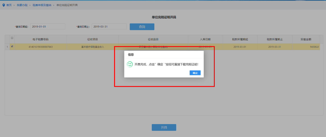Click the 查询 search button
The width and height of the screenshot is (326, 137).
(142, 27)
